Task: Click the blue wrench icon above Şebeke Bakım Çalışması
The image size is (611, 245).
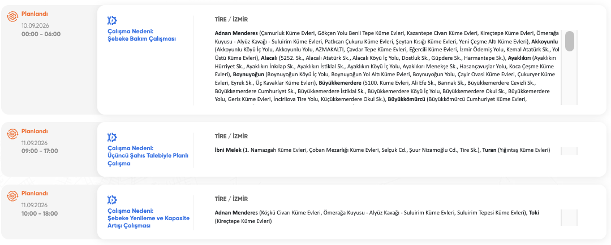Action: click(x=112, y=21)
